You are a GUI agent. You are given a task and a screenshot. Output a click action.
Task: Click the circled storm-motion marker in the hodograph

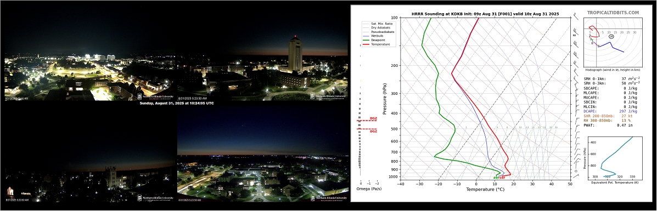[x=611, y=37]
